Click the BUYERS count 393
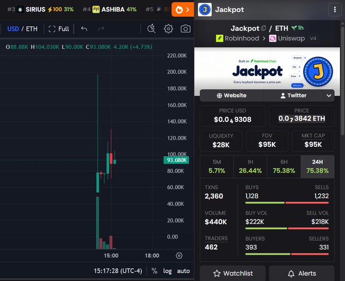Viewport: 345px width, 281px height. click(251, 247)
